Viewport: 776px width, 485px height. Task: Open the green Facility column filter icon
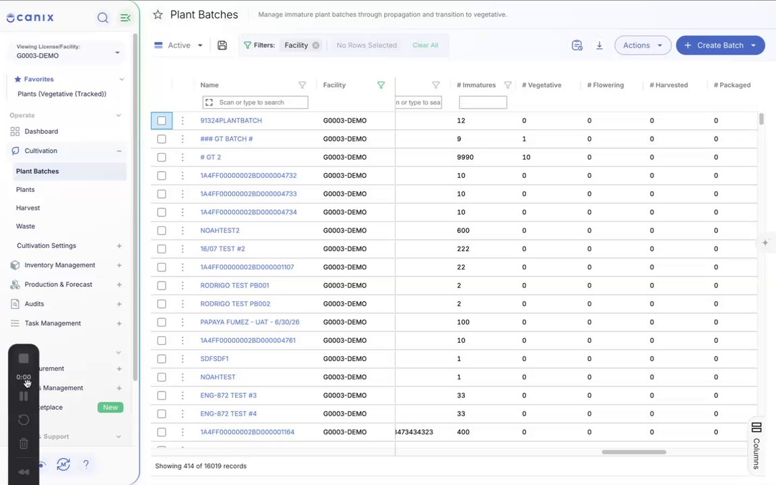point(381,85)
